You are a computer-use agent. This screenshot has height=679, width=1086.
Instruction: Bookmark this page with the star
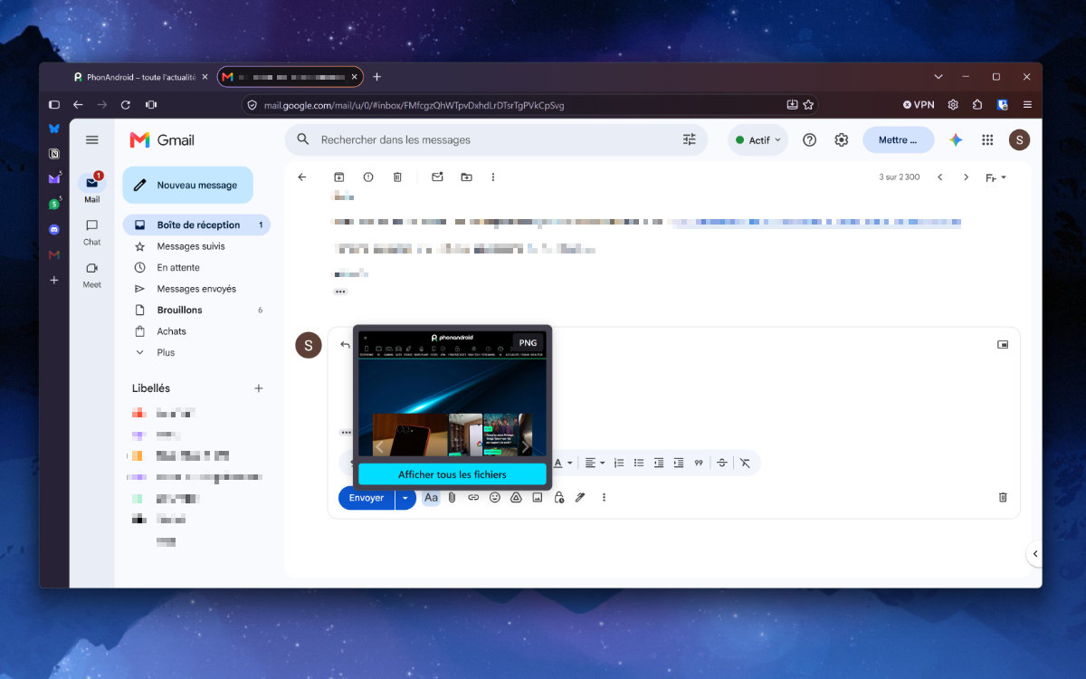(x=808, y=105)
